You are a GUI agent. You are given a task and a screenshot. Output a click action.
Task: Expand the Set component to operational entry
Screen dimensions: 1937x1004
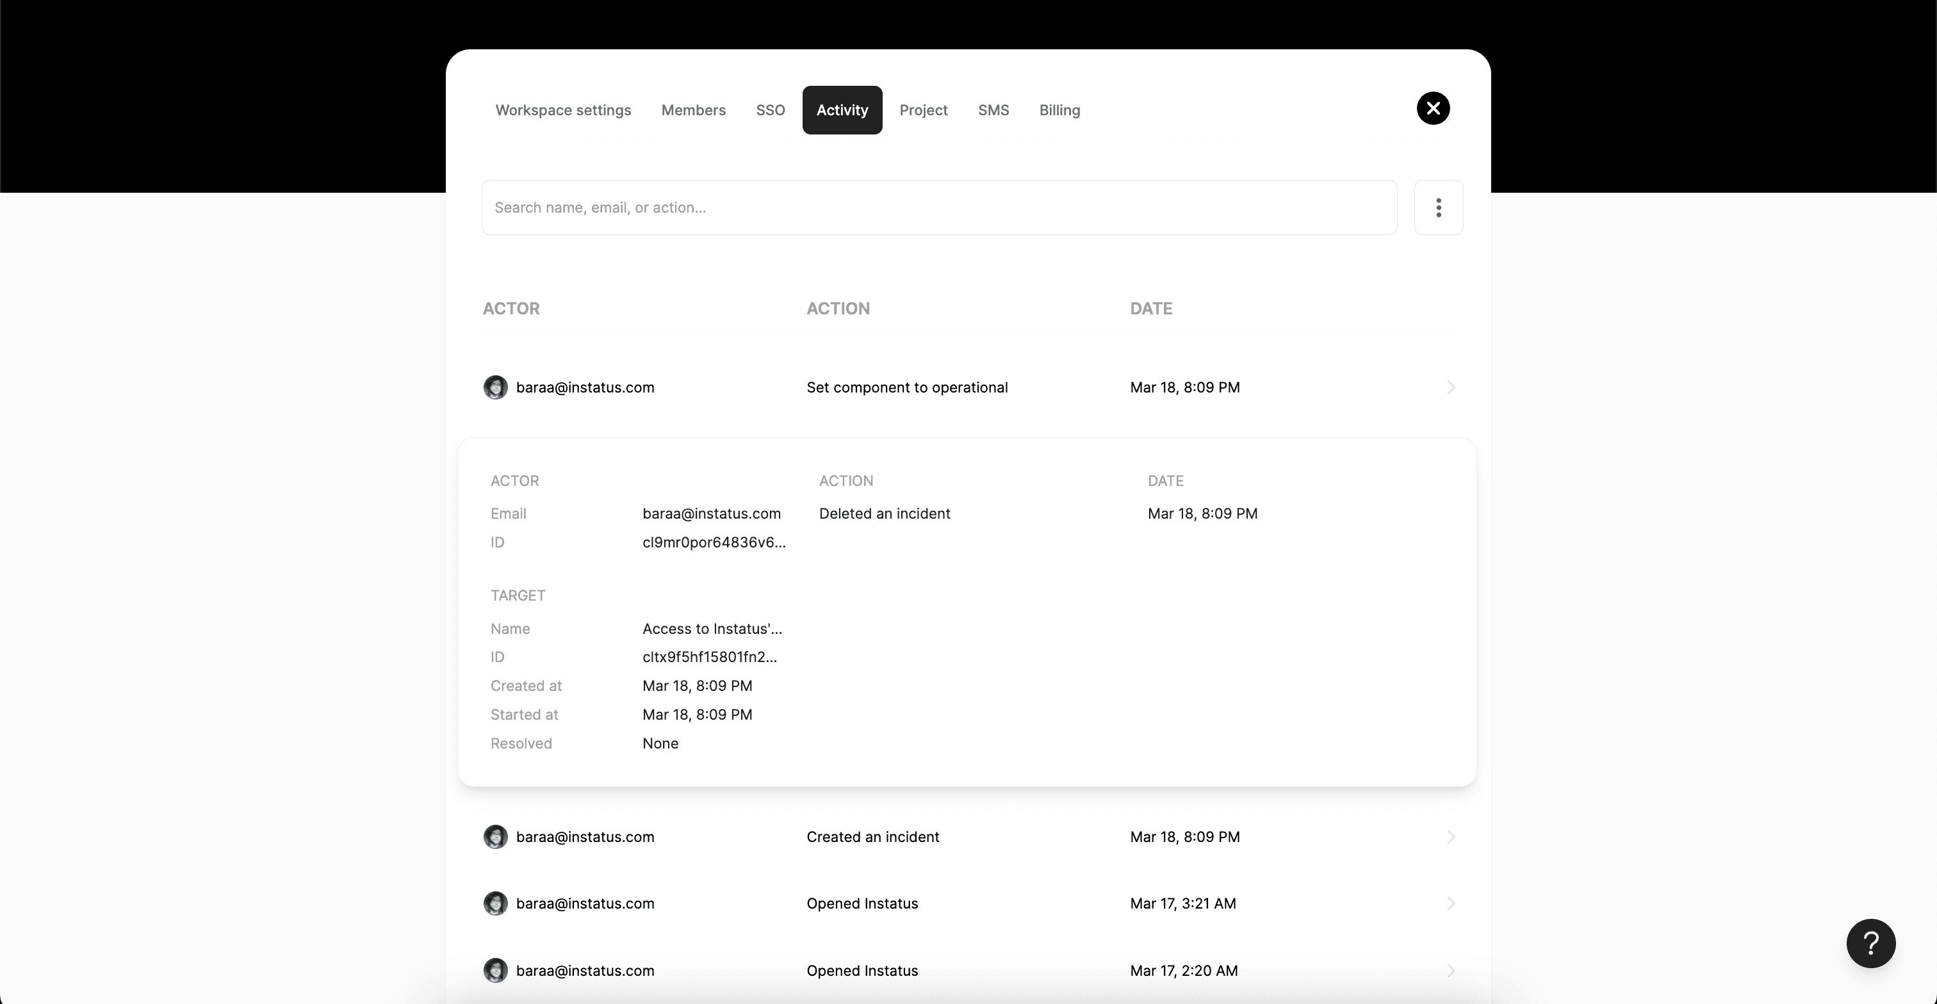tap(967, 387)
